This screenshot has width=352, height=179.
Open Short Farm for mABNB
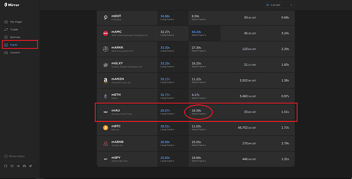[198, 145]
